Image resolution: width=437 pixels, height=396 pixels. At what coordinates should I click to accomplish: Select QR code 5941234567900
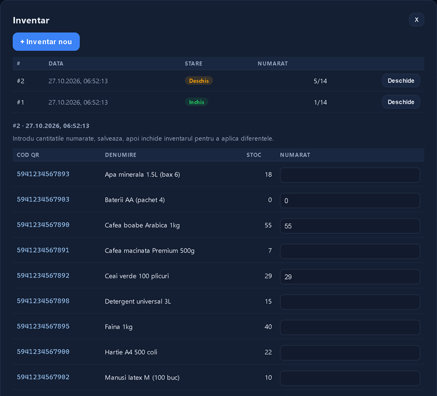pos(43,352)
